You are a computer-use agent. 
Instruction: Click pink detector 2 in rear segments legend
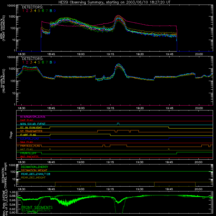(27, 62)
